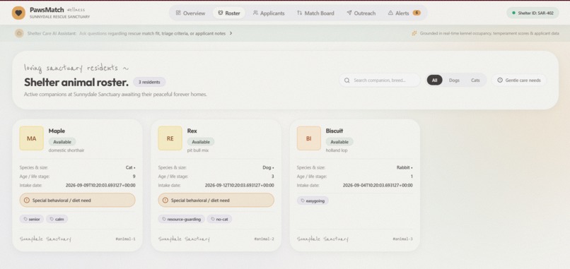Click the Shelter animal roster heading

click(x=76, y=83)
